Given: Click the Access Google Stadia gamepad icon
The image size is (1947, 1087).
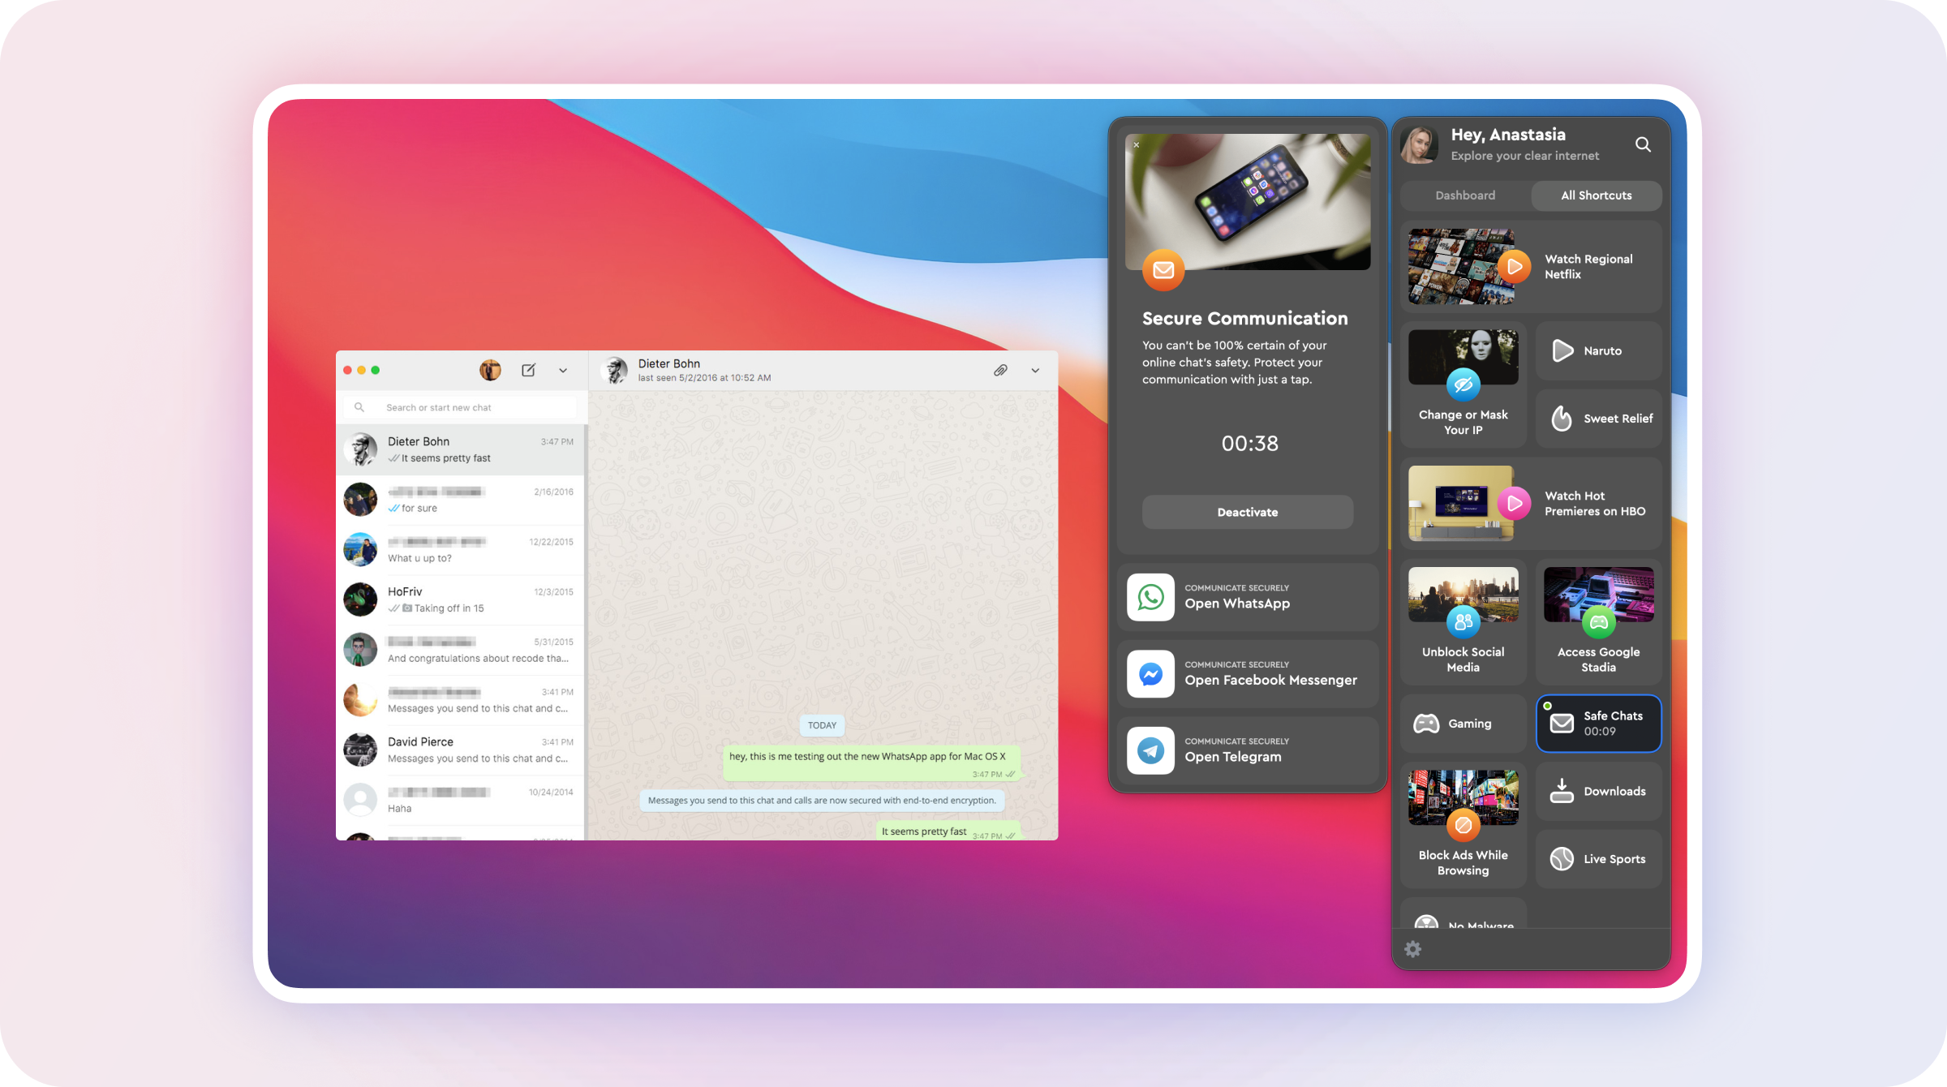Looking at the screenshot, I should coord(1599,622).
